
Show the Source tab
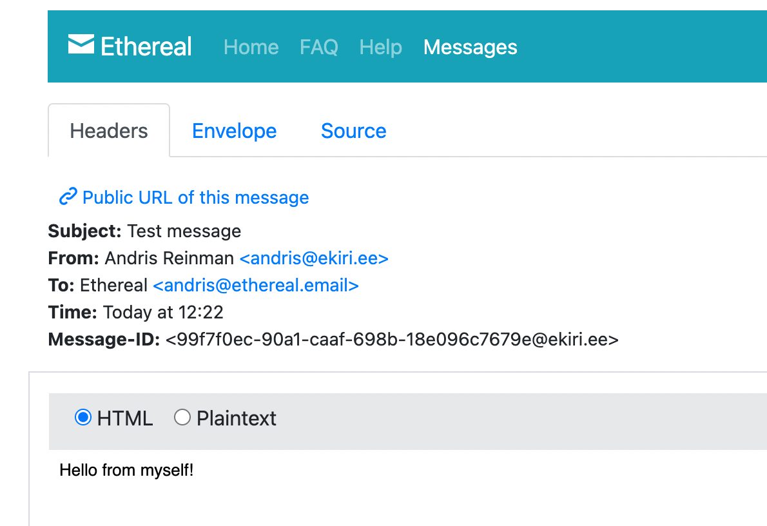coord(353,131)
